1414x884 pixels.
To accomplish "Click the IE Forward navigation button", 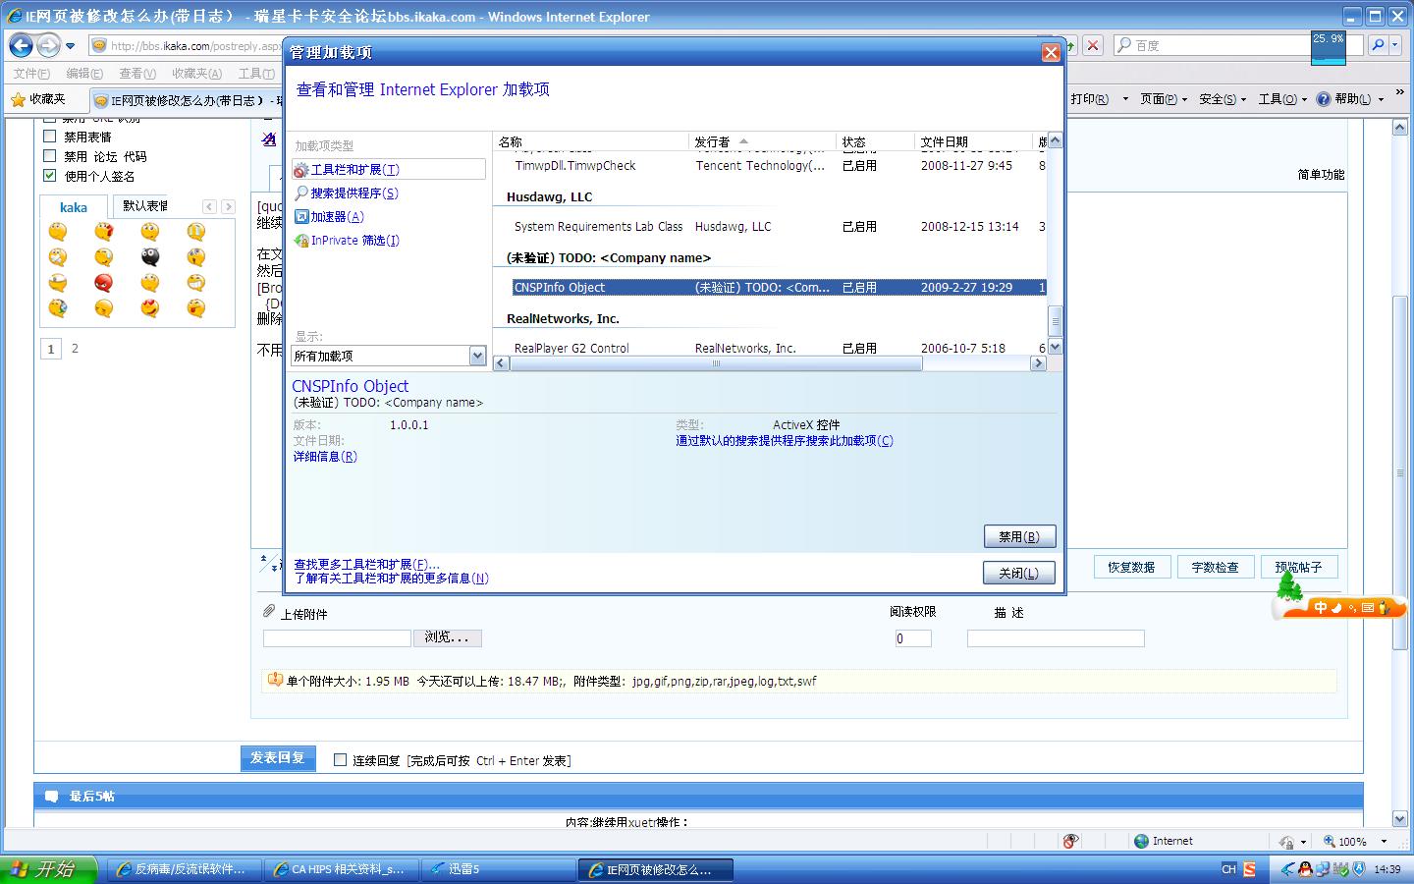I will click(x=48, y=45).
